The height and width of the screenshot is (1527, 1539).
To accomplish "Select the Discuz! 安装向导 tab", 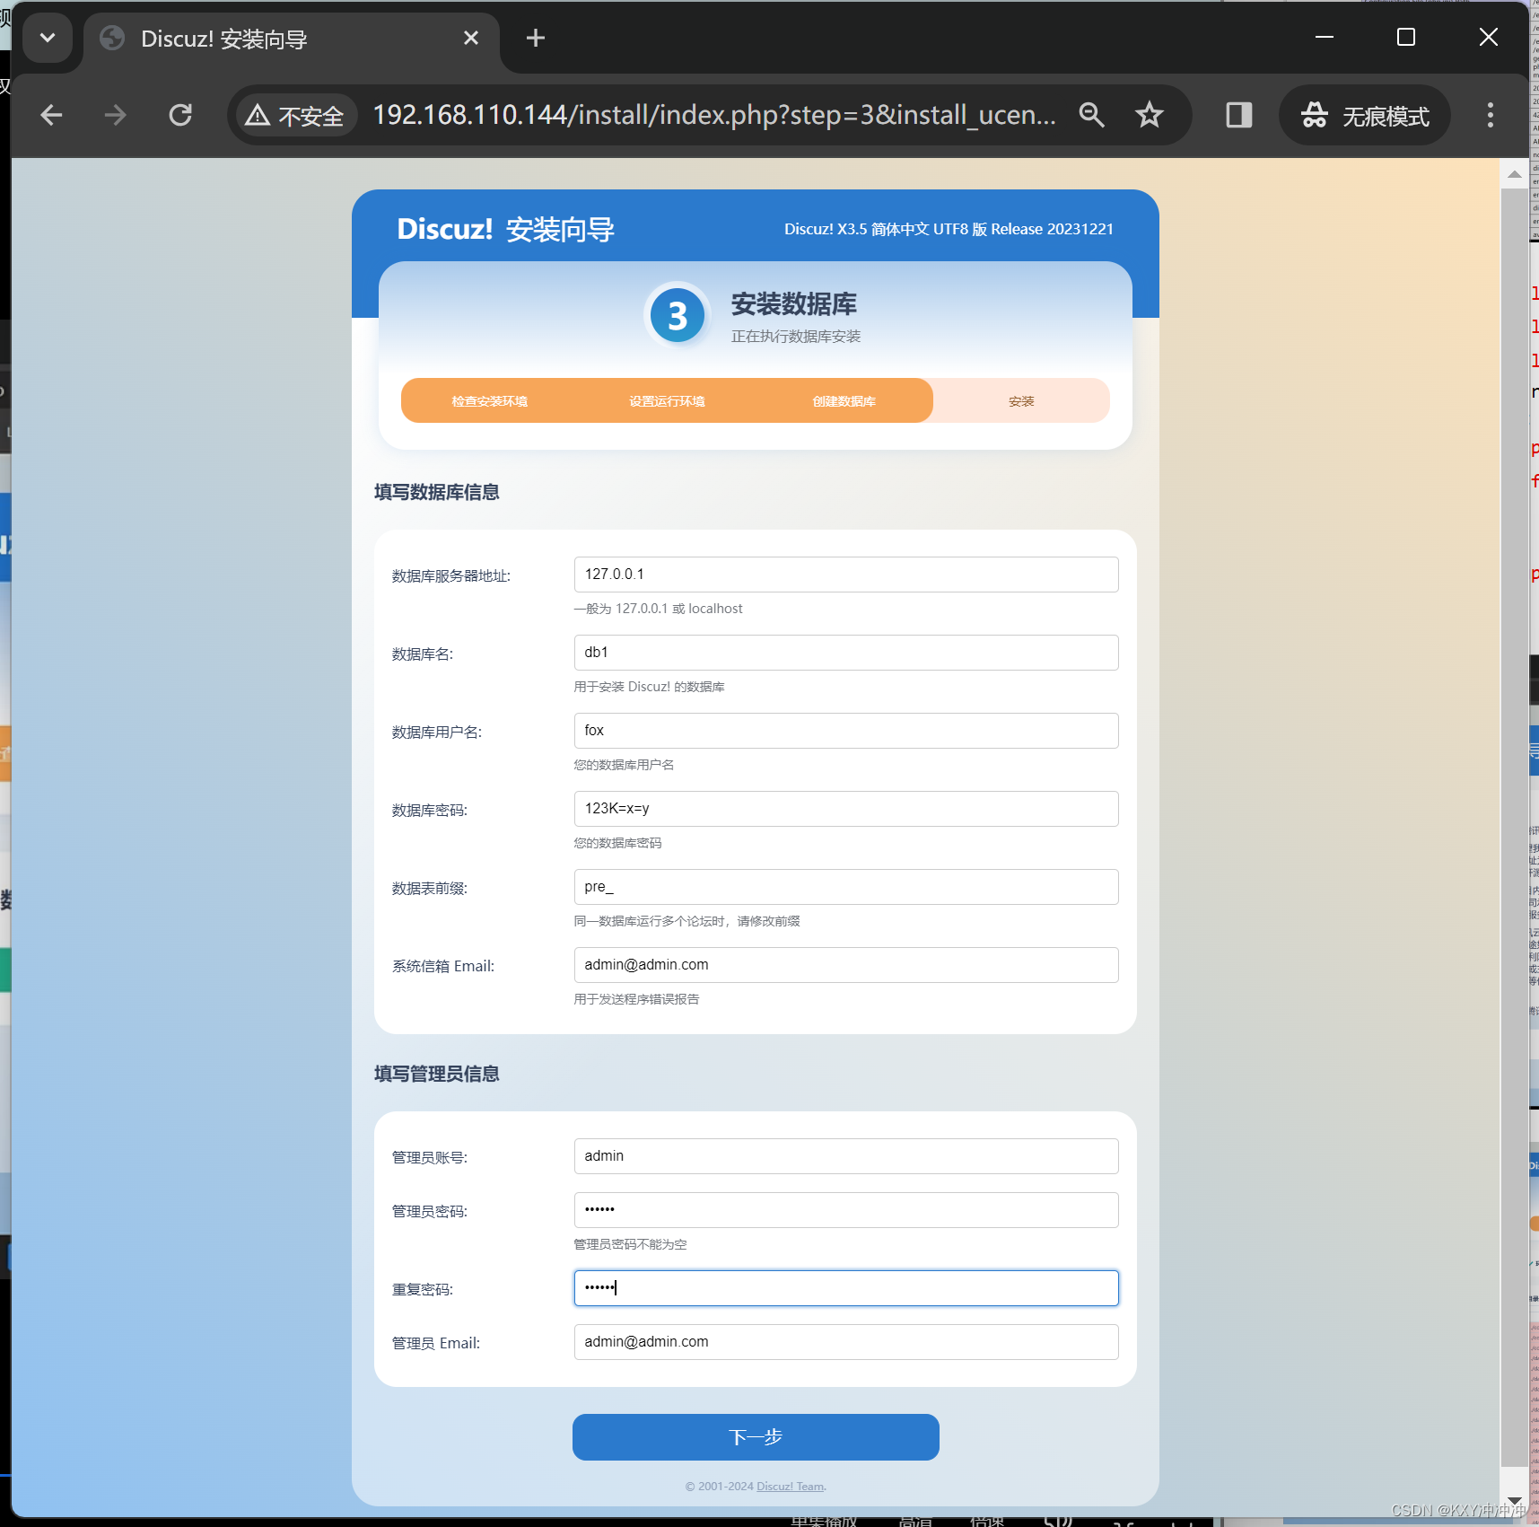I will click(292, 39).
